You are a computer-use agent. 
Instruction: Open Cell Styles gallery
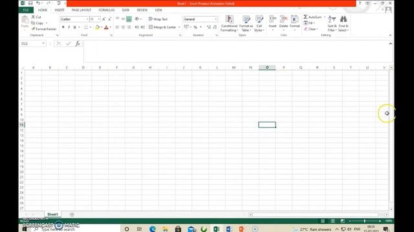pyautogui.click(x=259, y=24)
